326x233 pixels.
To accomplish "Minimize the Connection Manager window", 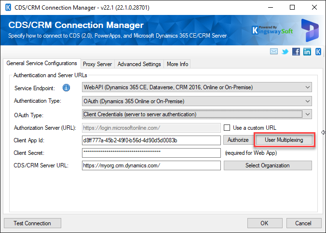I will pos(271,8).
